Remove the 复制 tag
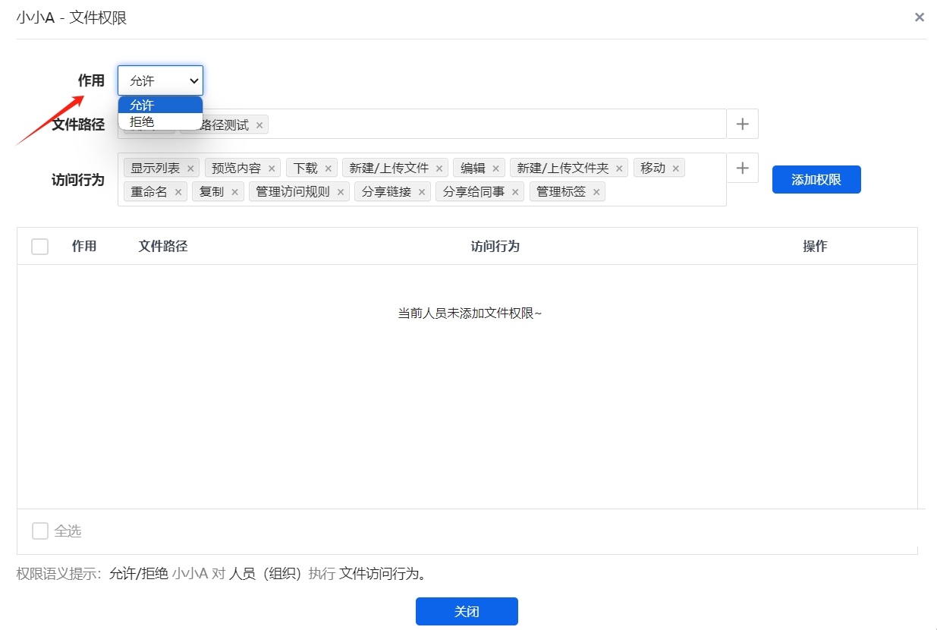The height and width of the screenshot is (630, 937). coord(234,192)
